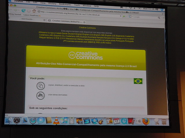This screenshot has width=185, height=138.
Task: Click the Creative Commons link at page top
Action: click(87, 28)
